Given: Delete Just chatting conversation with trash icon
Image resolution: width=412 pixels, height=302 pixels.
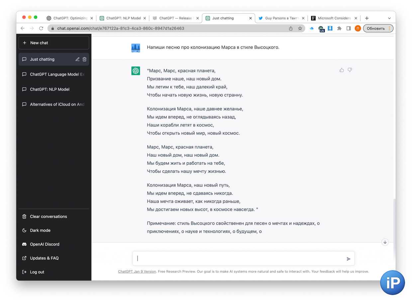Looking at the screenshot, I should click(84, 59).
